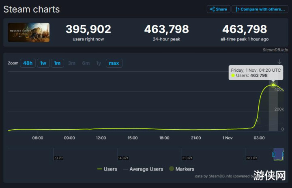Click the 1 Nov axis label
This screenshot has width=292, height=188.
pos(228,138)
